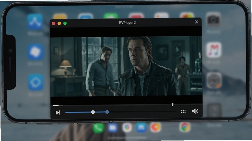The image size is (252, 141).
Task: Open the Music app icon
Action: [x=214, y=50]
